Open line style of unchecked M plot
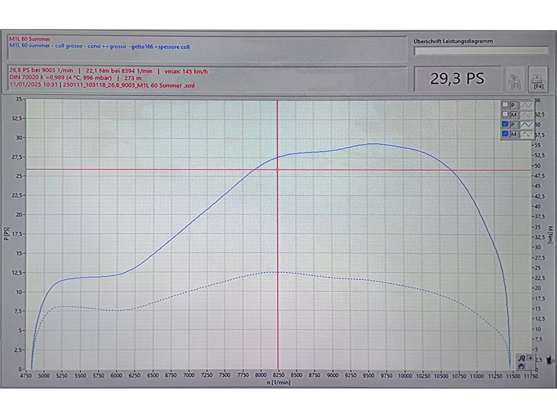Viewport: 557px width, 419px height. (526, 115)
